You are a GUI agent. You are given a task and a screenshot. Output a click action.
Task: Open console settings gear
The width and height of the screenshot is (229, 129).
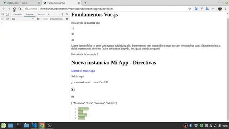click(x=67, y=19)
